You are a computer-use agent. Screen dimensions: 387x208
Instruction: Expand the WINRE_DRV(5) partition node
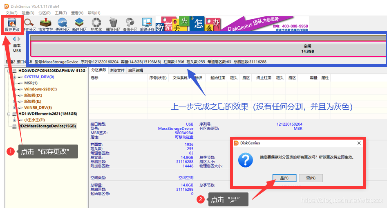pyautogui.click(x=15, y=108)
